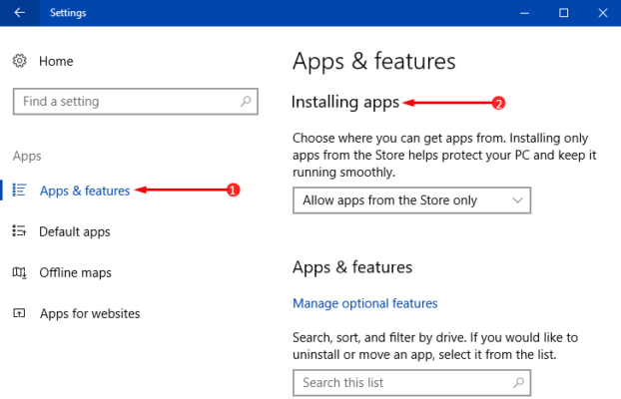Open Home via the gear icon
621x399 pixels.
(19, 61)
